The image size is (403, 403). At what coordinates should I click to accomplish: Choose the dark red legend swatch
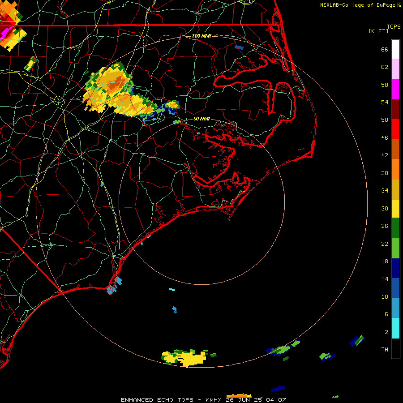[x=395, y=109]
